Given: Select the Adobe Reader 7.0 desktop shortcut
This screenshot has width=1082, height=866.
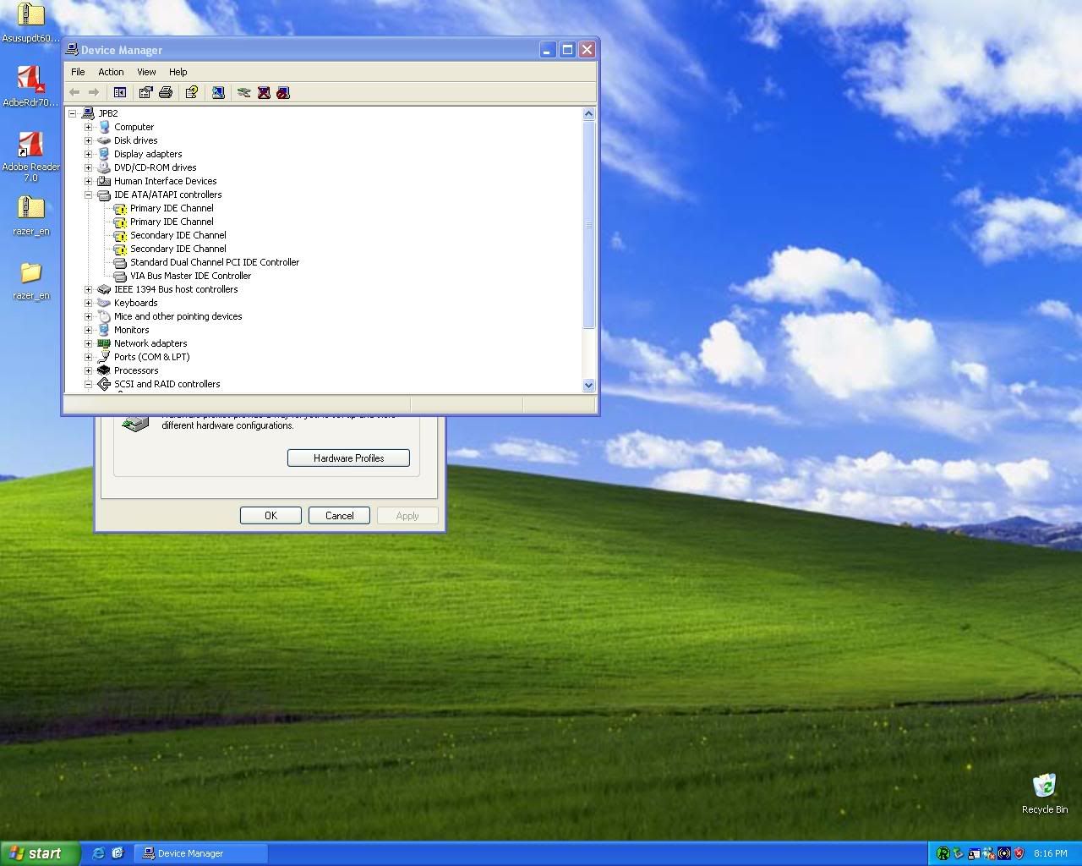Looking at the screenshot, I should coord(30,147).
